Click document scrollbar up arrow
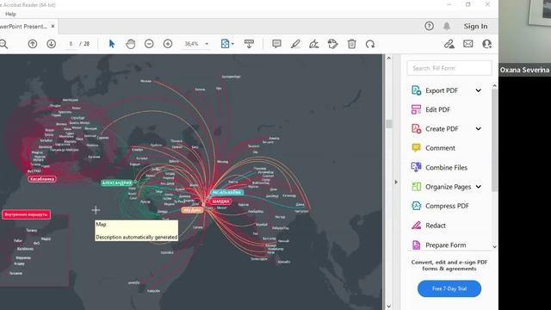This screenshot has width=551, height=310. click(x=388, y=59)
